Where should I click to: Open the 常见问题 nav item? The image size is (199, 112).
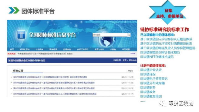tap(126, 49)
